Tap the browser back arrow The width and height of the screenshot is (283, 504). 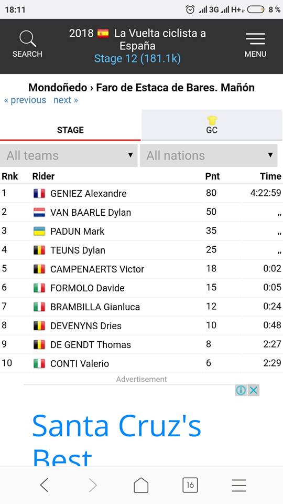(x=44, y=485)
